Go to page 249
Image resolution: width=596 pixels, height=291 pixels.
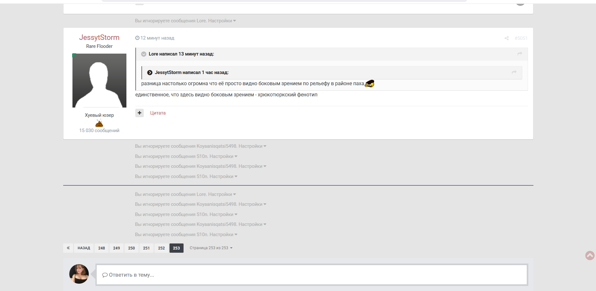coord(117,248)
